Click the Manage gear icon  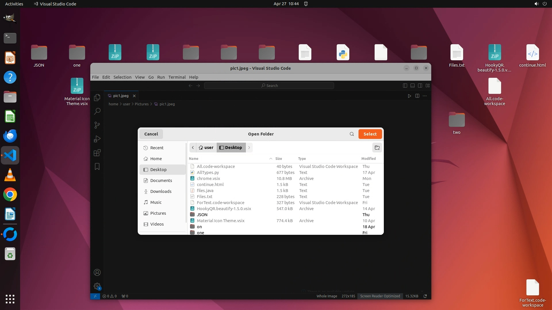(97, 286)
